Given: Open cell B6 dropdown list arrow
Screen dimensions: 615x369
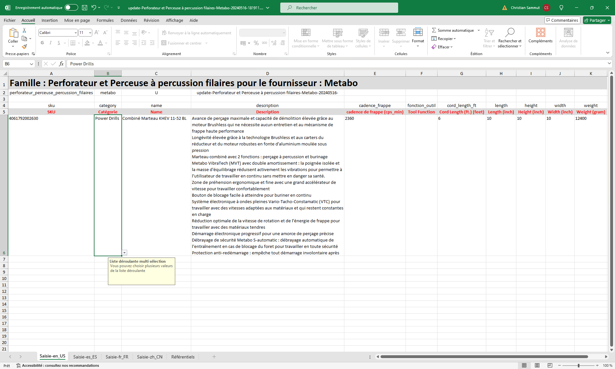Looking at the screenshot, I should pyautogui.click(x=125, y=253).
